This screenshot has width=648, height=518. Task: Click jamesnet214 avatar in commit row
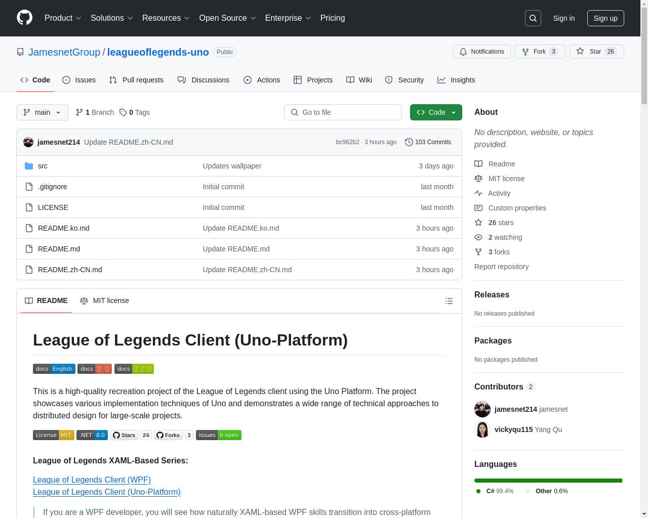[28, 142]
